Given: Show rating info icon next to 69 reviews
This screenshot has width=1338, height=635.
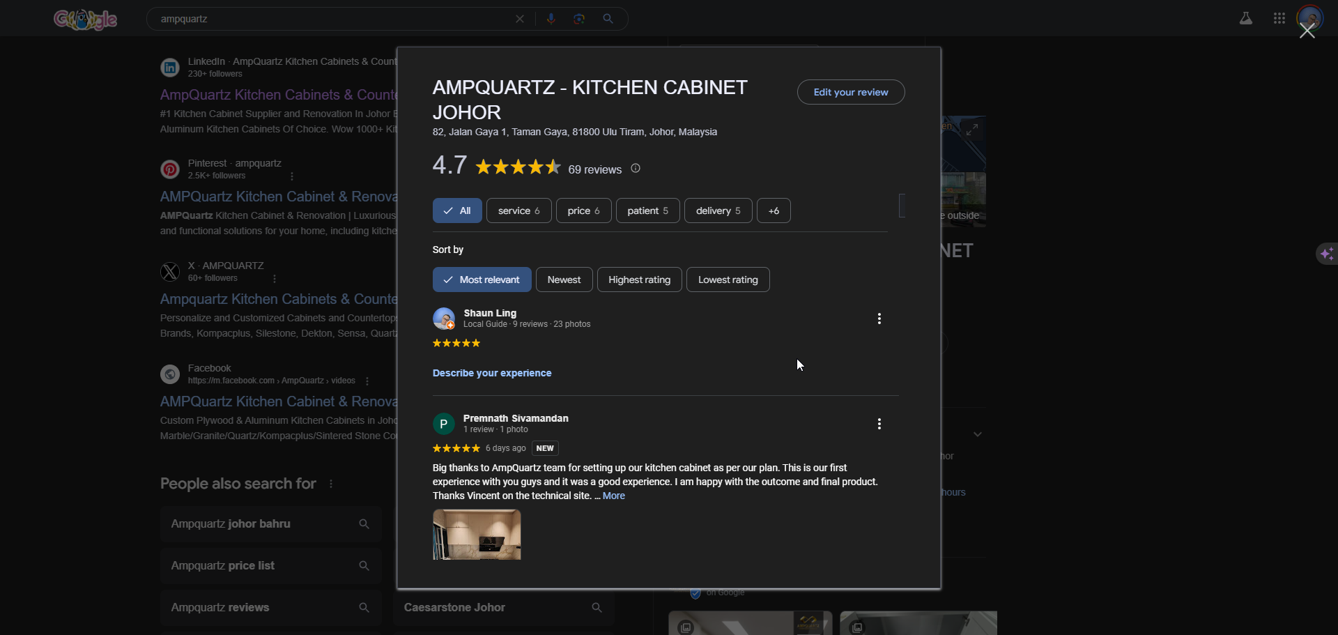Looking at the screenshot, I should pos(636,169).
